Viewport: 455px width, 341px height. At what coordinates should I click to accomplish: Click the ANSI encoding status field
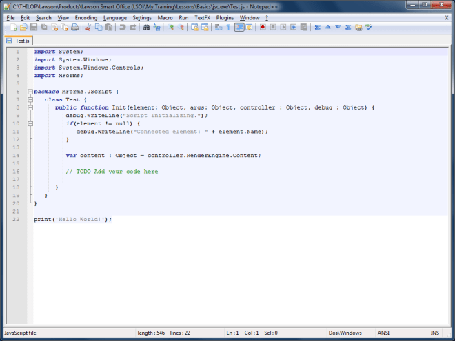point(383,333)
